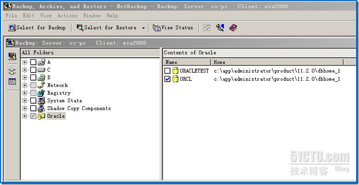Click the ORCL home path
The width and height of the screenshot is (359, 185).
pos(277,79)
